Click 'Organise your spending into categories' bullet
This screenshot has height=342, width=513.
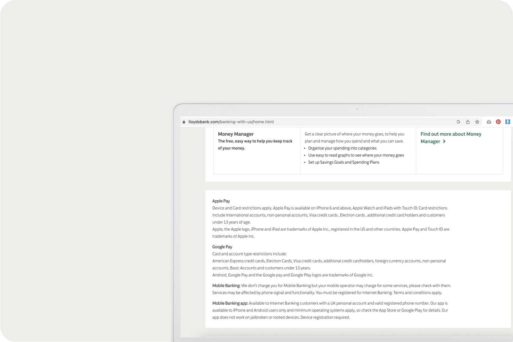click(342, 148)
